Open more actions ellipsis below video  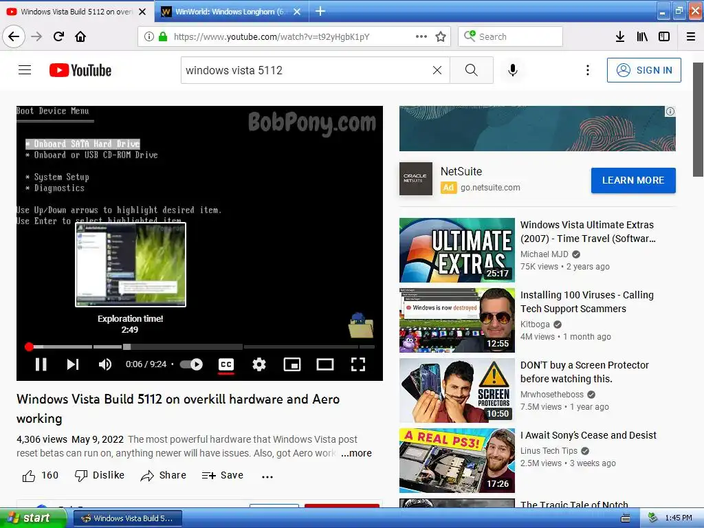click(267, 476)
